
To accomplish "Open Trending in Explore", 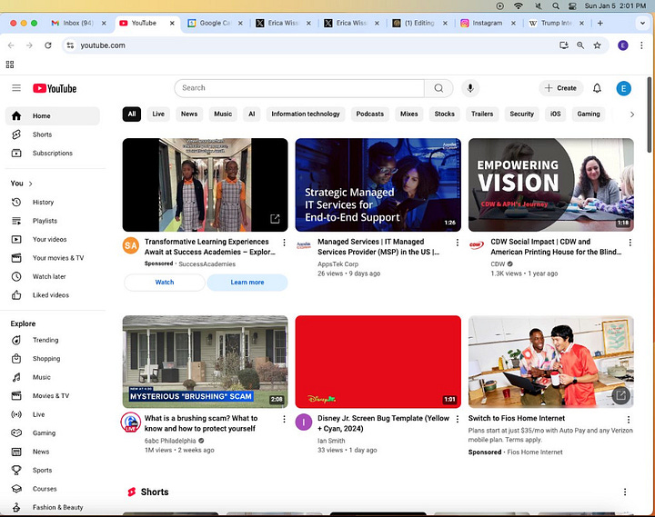I will [x=52, y=340].
